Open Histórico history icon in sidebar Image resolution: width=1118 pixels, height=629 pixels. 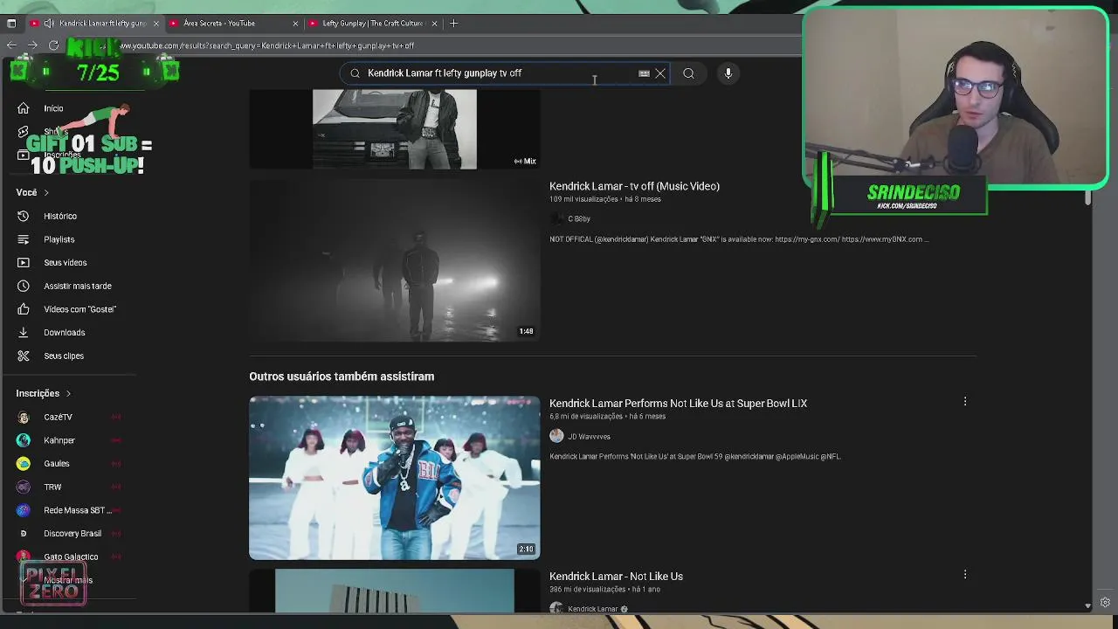(x=24, y=216)
